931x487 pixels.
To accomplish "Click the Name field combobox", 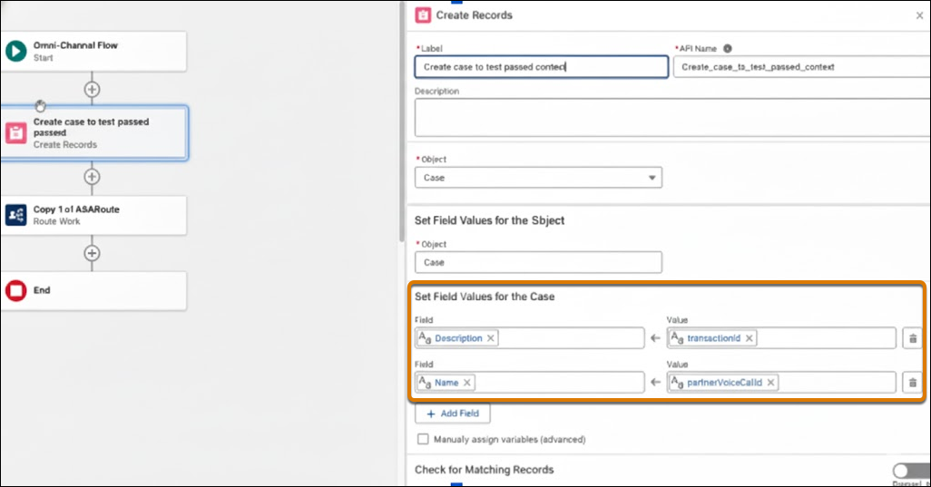I will [x=529, y=383].
